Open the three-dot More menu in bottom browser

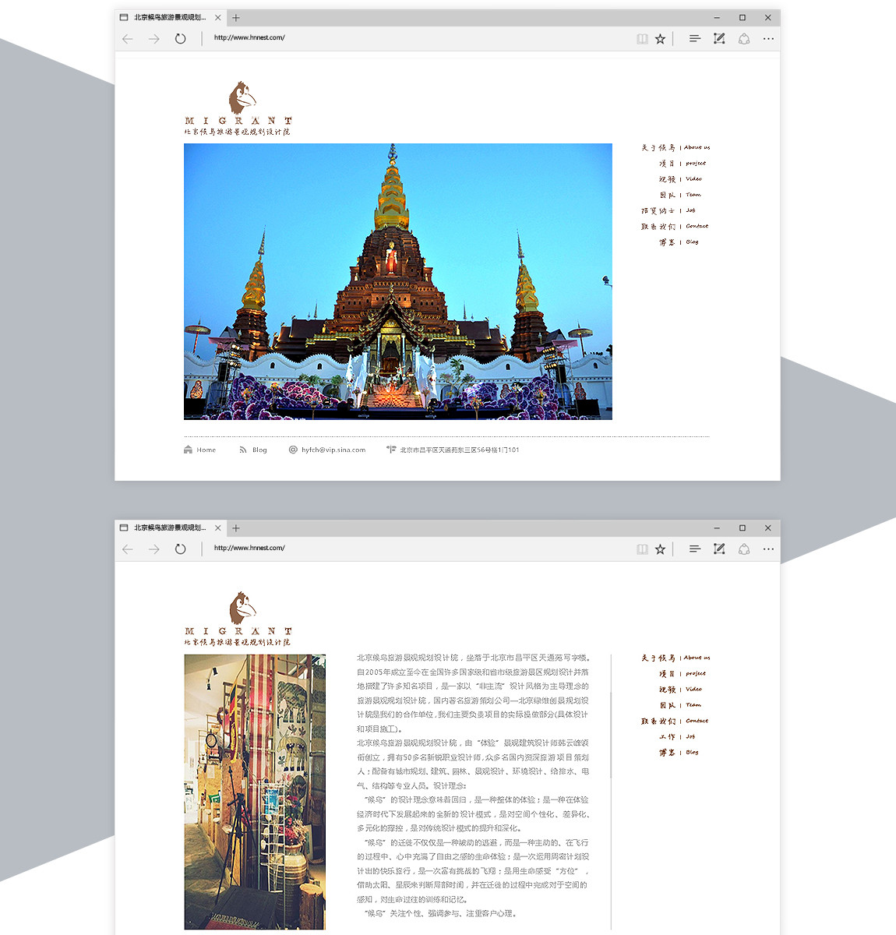point(768,549)
